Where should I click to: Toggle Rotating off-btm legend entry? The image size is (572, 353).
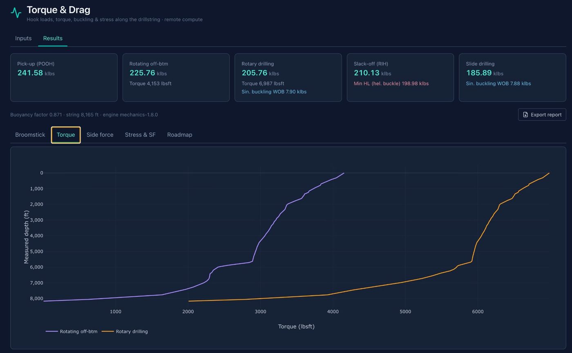[x=71, y=331]
